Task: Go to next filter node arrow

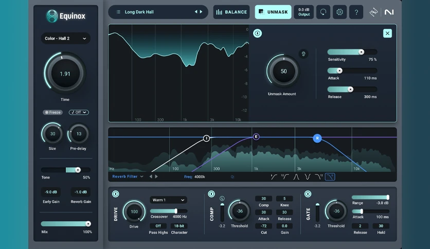Action: tap(156, 176)
